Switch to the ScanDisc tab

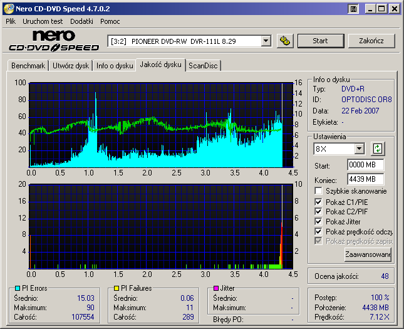click(x=203, y=66)
